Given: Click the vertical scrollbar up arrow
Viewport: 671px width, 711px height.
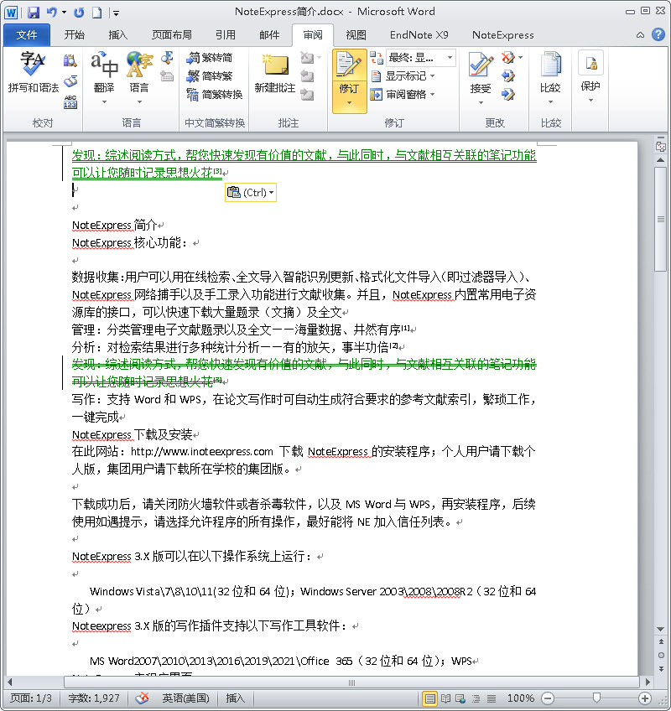Looking at the screenshot, I should tap(661, 160).
